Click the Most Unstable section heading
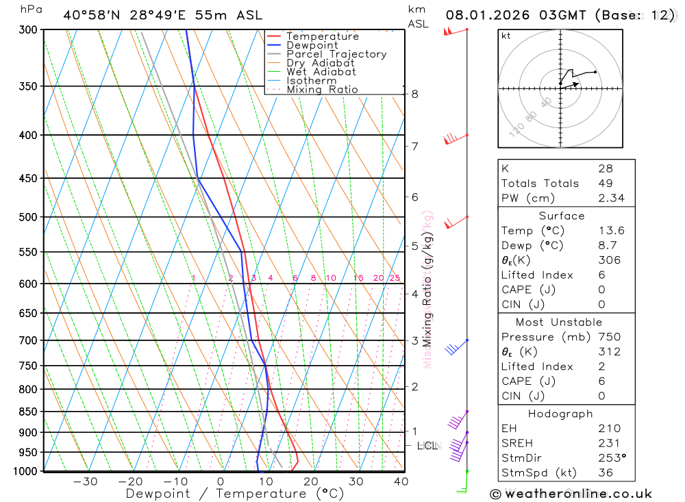 [559, 323]
